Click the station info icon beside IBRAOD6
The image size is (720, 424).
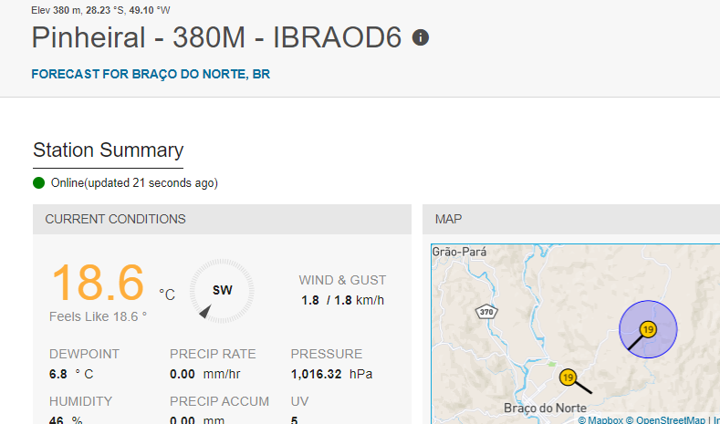[x=420, y=37]
